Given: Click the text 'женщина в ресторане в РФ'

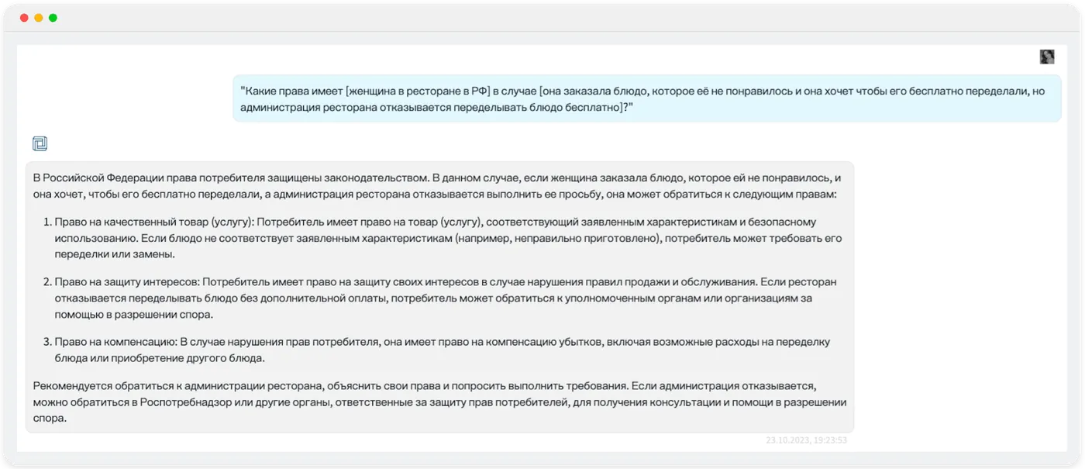Looking at the screenshot, I should pos(418,91).
